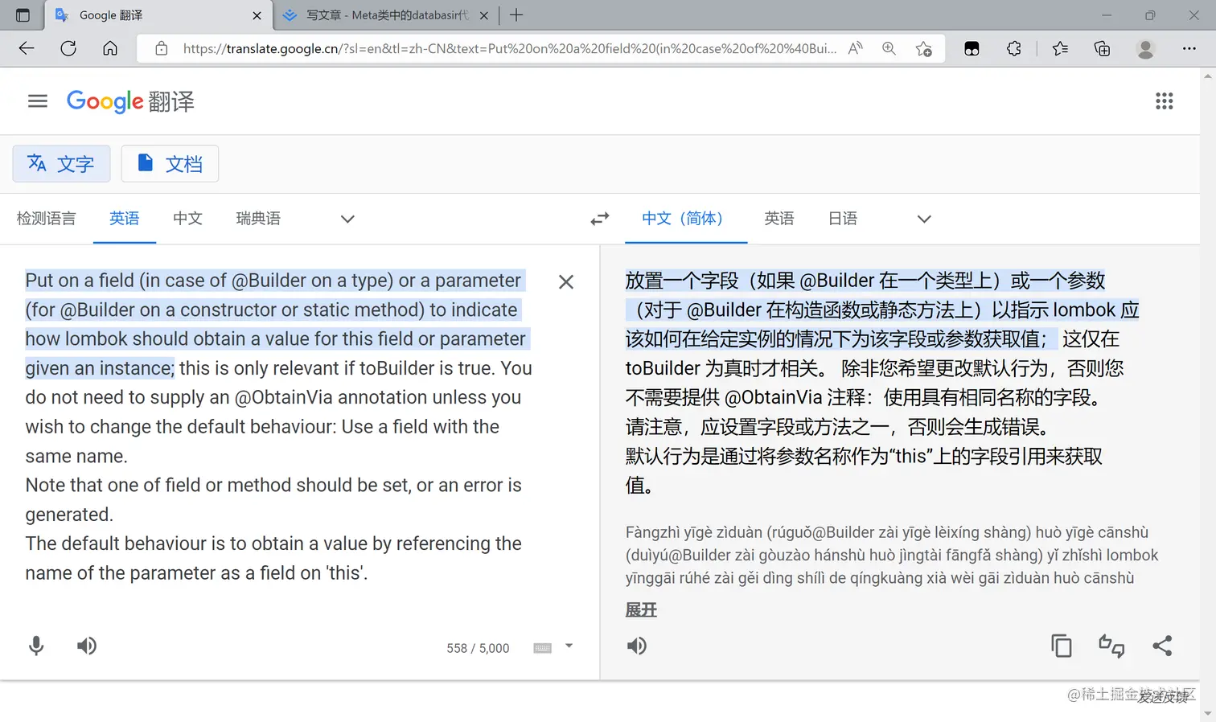Image resolution: width=1216 pixels, height=722 pixels.
Task: Expand the source language list
Action: (347, 219)
